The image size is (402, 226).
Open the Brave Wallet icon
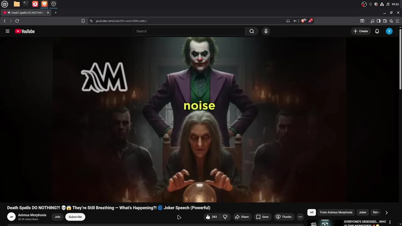tap(385, 21)
